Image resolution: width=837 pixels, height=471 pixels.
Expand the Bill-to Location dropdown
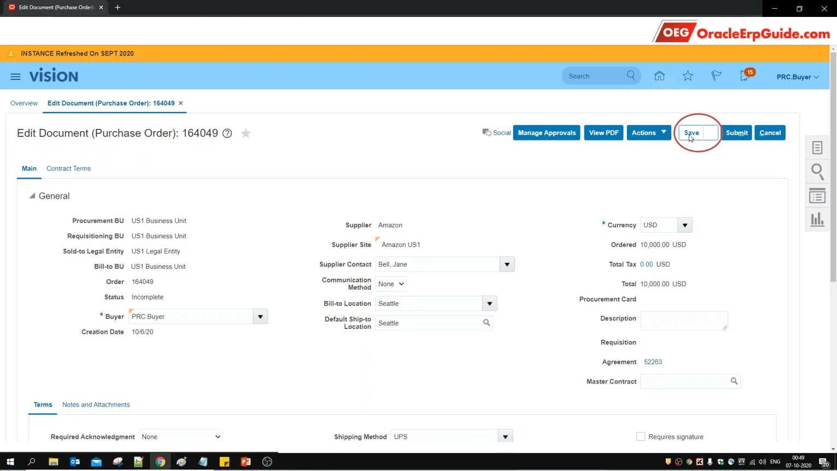tap(490, 303)
